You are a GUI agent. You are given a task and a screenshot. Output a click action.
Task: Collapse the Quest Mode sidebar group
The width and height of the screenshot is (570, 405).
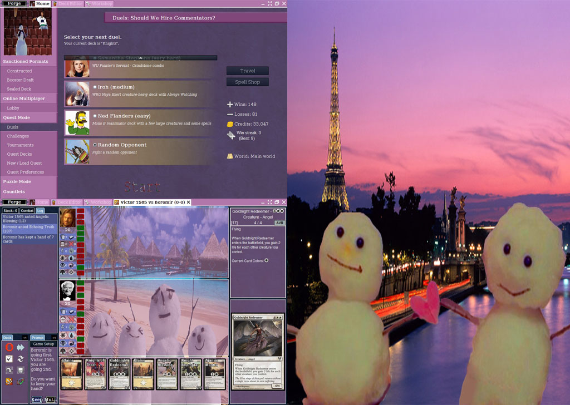tap(28, 118)
